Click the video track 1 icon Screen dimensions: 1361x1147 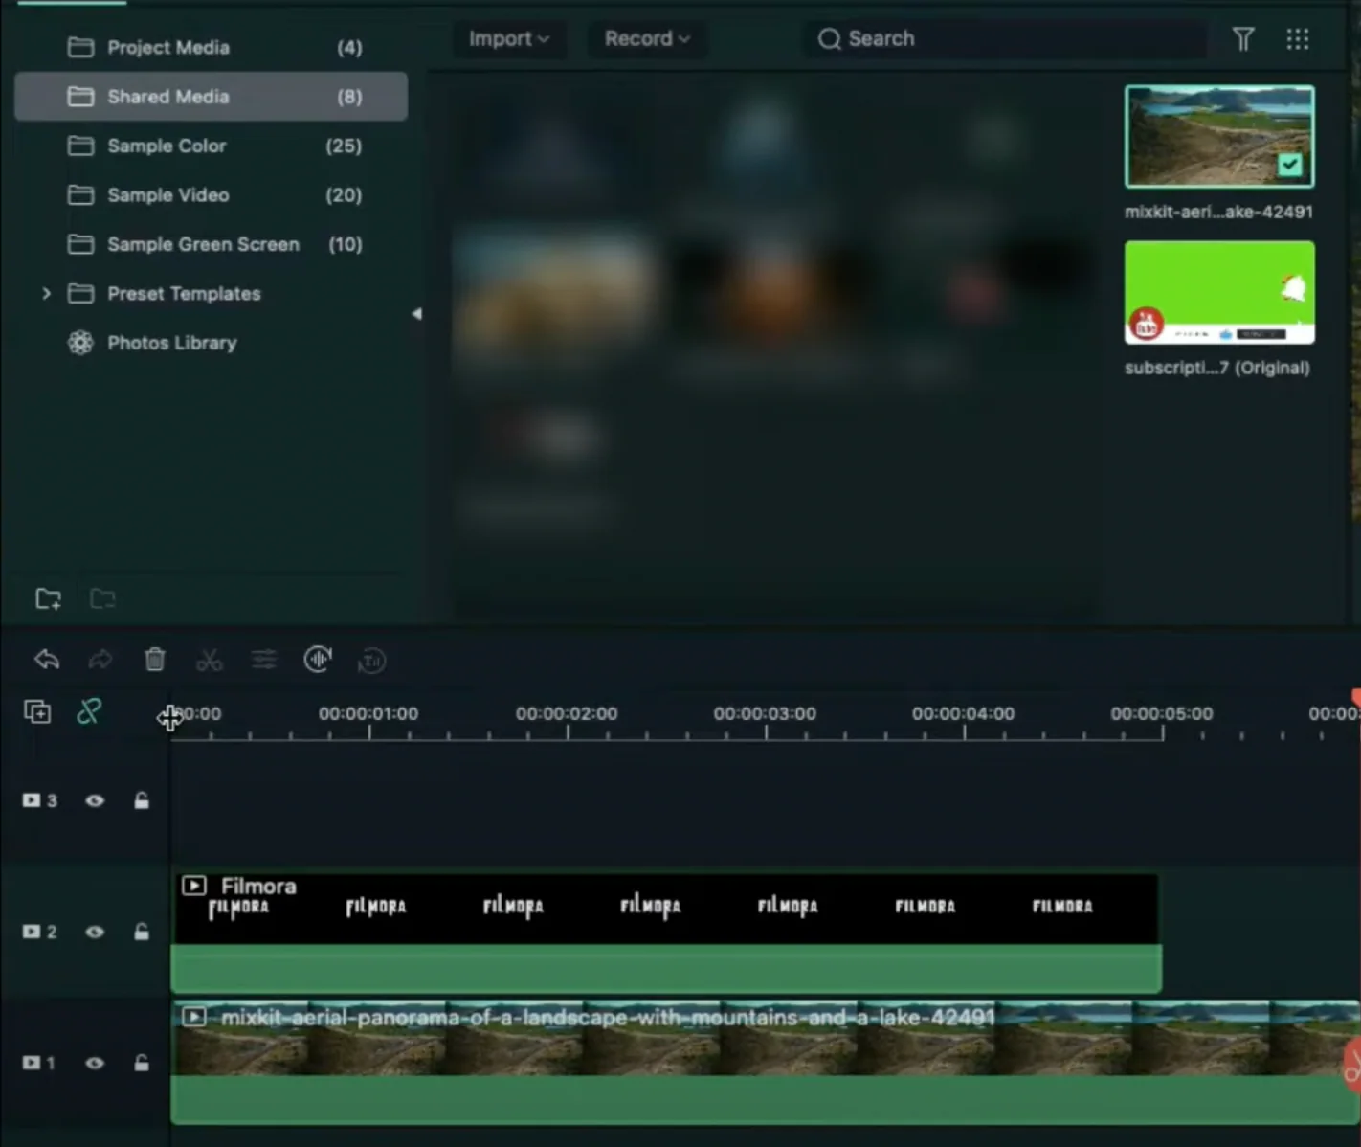[x=39, y=1063]
